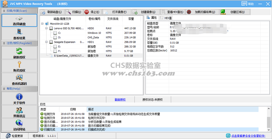Click the 刷新授权 sidebar icon

(x=19, y=53)
